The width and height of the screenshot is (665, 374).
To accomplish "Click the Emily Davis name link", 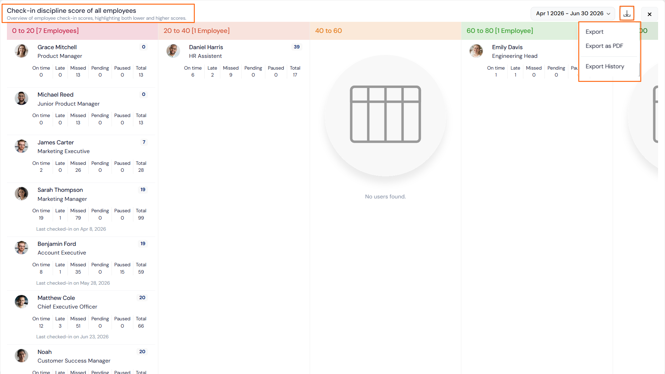I will click(x=507, y=47).
